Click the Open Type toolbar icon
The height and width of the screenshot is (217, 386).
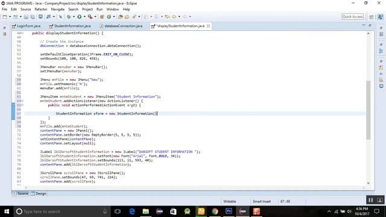pyautogui.click(x=121, y=17)
